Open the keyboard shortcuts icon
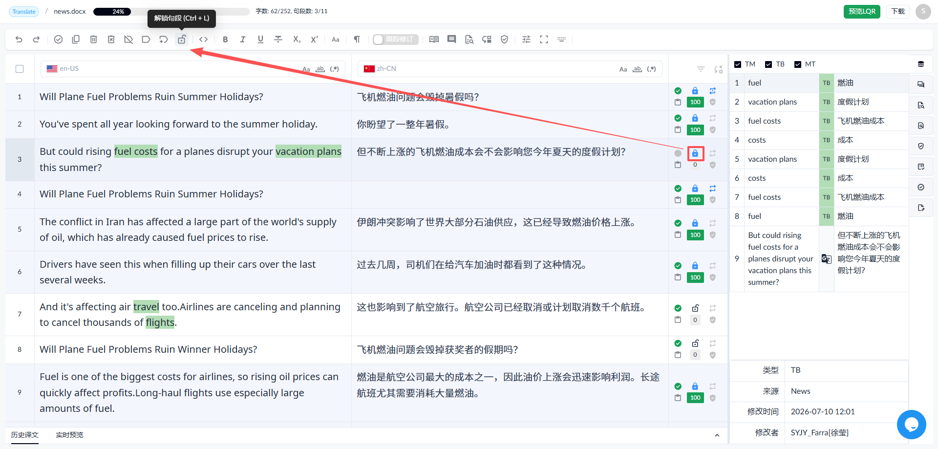 (562, 40)
